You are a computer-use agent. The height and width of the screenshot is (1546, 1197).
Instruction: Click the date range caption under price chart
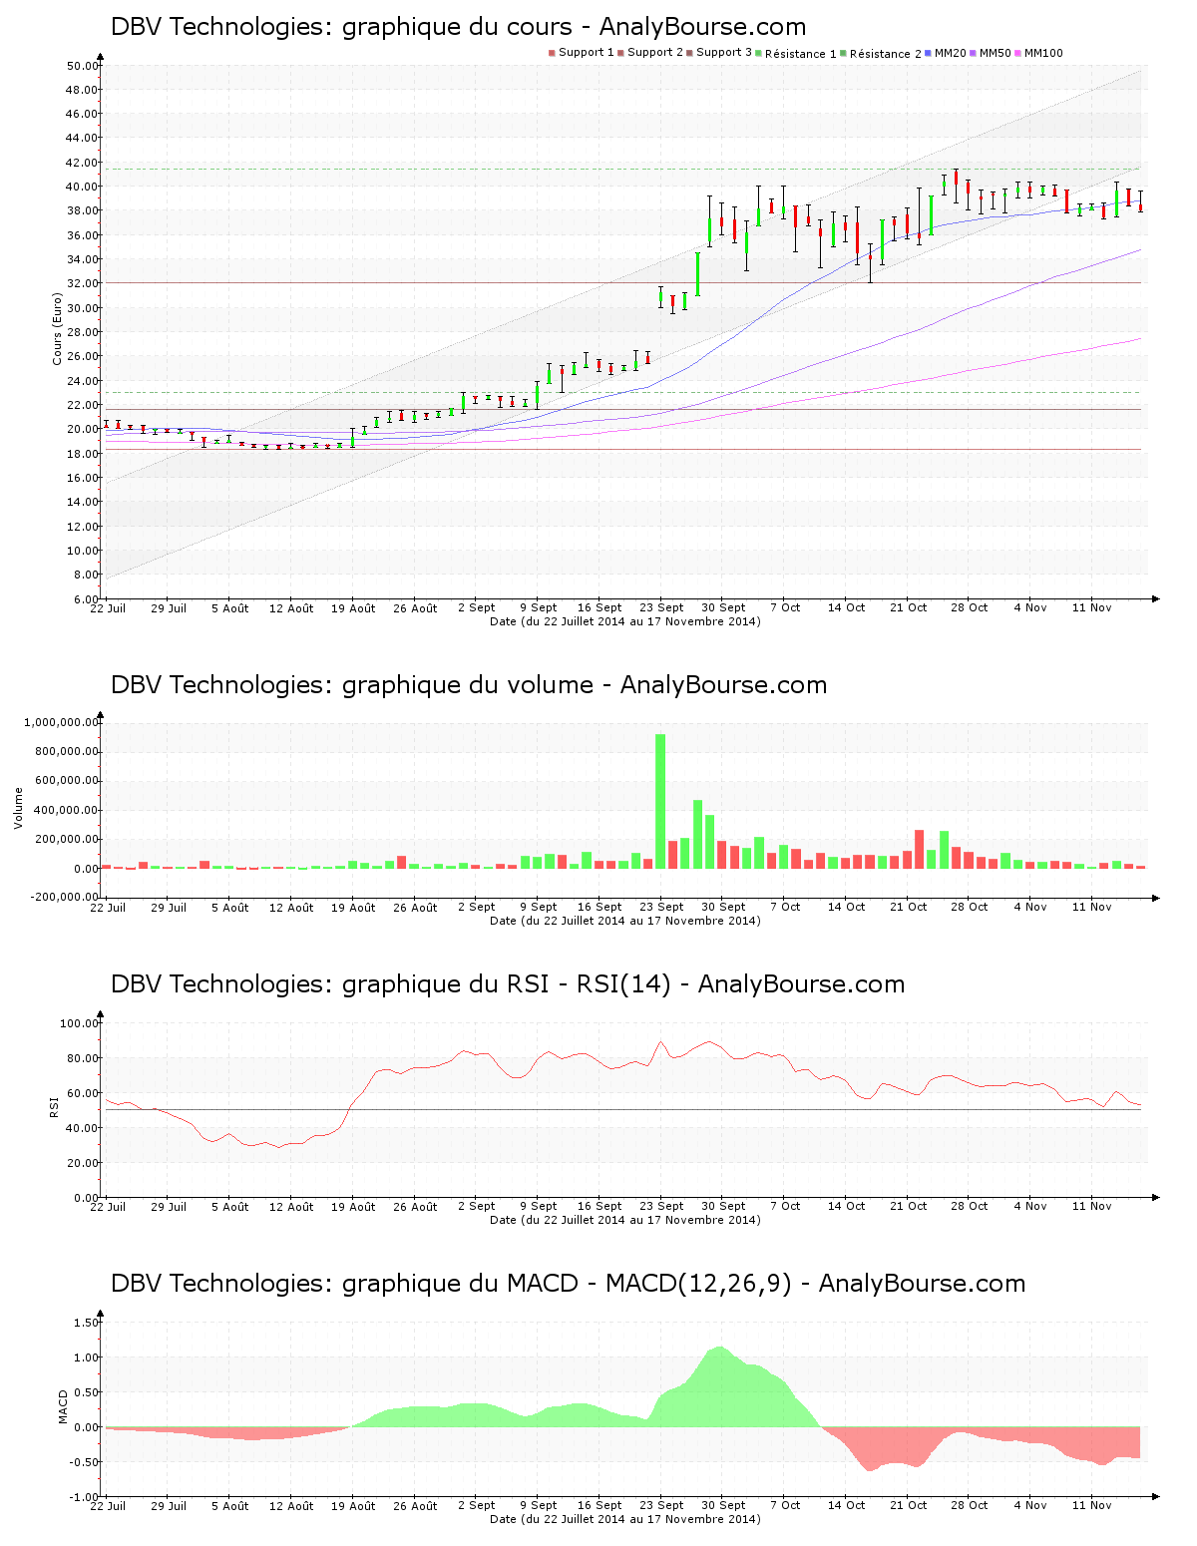point(625,621)
